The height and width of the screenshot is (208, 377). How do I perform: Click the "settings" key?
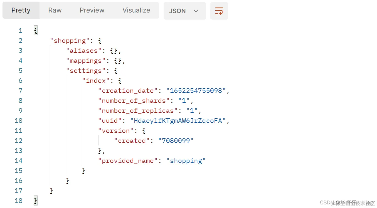click(x=86, y=71)
